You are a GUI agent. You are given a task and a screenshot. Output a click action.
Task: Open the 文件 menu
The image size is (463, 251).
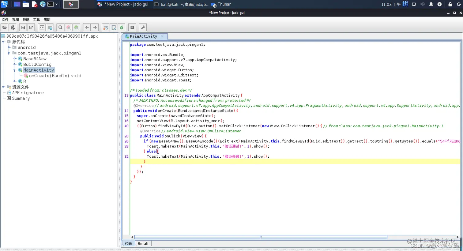(x=5, y=20)
